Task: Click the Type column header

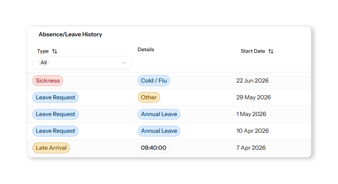Action: [x=43, y=51]
